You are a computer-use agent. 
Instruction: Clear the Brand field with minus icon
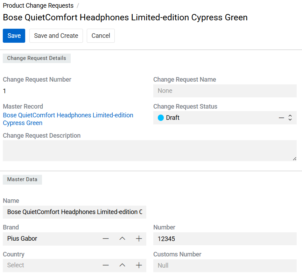tap(106, 239)
